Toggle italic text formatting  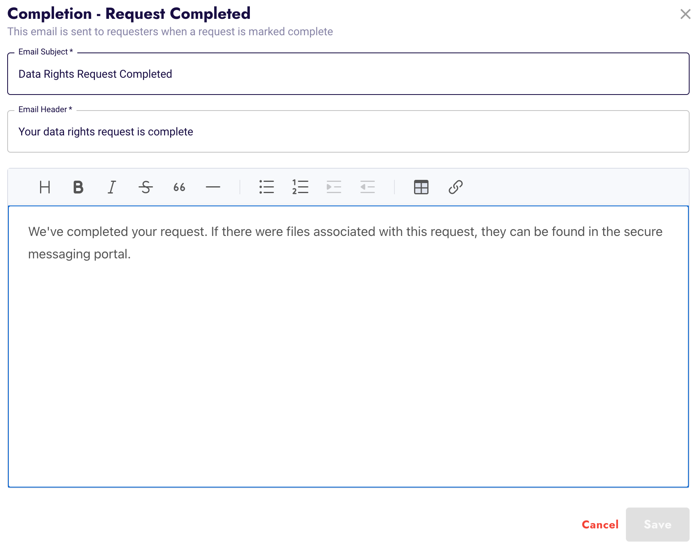(x=112, y=187)
